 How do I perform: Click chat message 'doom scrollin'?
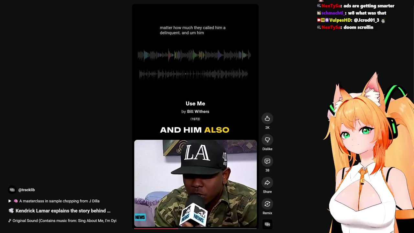[358, 27]
